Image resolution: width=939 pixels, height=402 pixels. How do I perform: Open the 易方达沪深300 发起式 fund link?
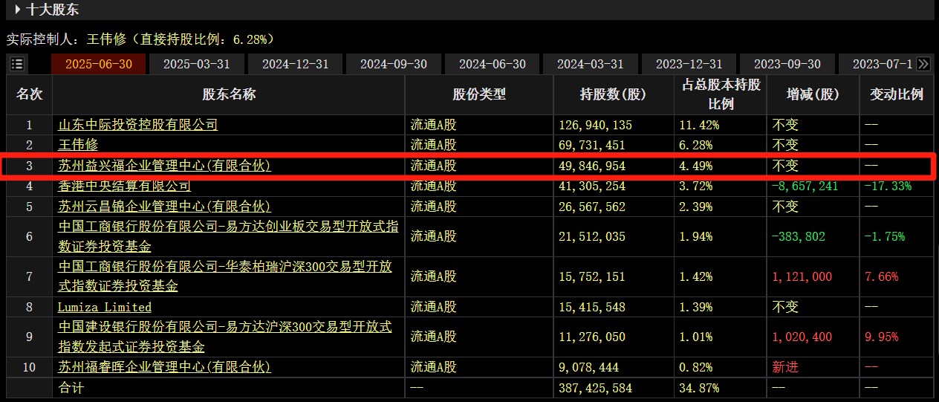(x=225, y=337)
